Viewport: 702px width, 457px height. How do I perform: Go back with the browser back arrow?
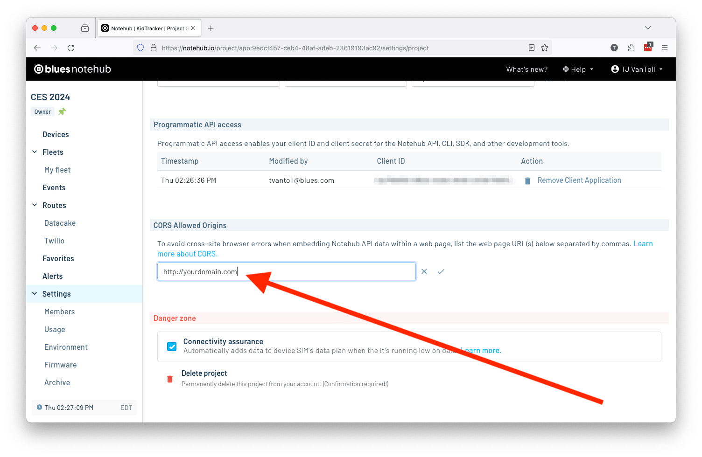(37, 48)
